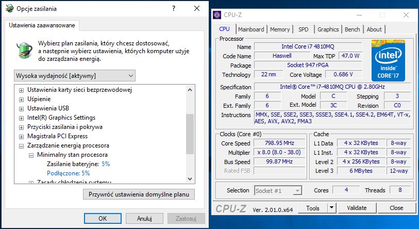Screen dimensions: 419x229
Task: Switch to the Memory tab
Action: (280, 29)
